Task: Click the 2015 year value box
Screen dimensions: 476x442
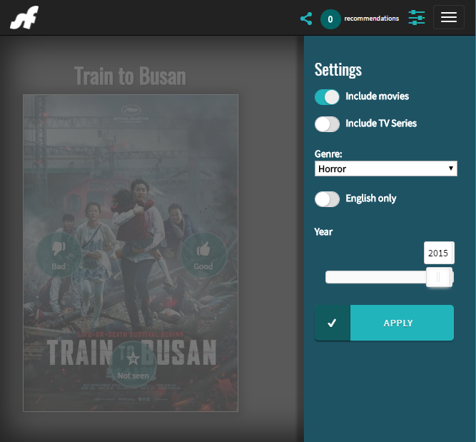Action: pos(439,253)
